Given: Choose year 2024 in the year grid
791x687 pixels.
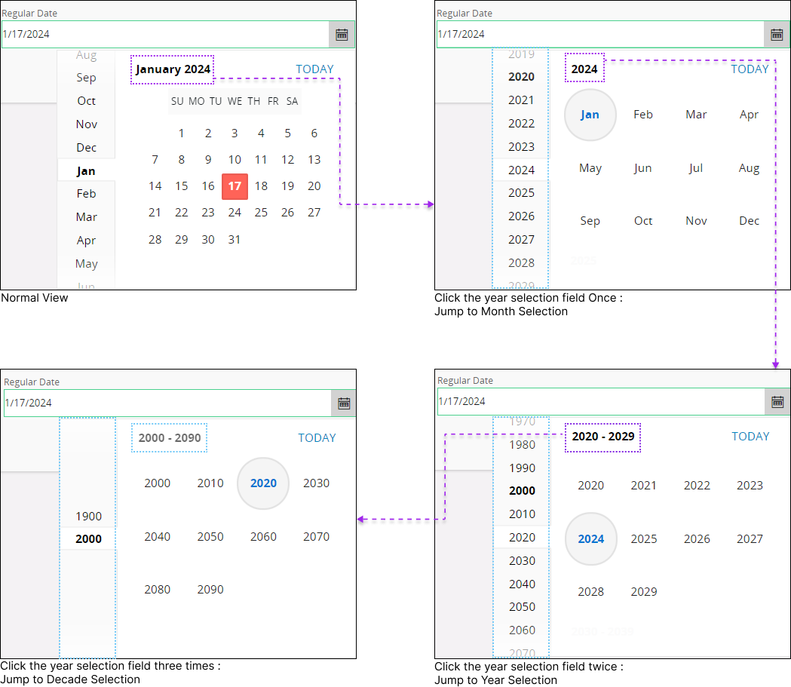Looking at the screenshot, I should [590, 538].
